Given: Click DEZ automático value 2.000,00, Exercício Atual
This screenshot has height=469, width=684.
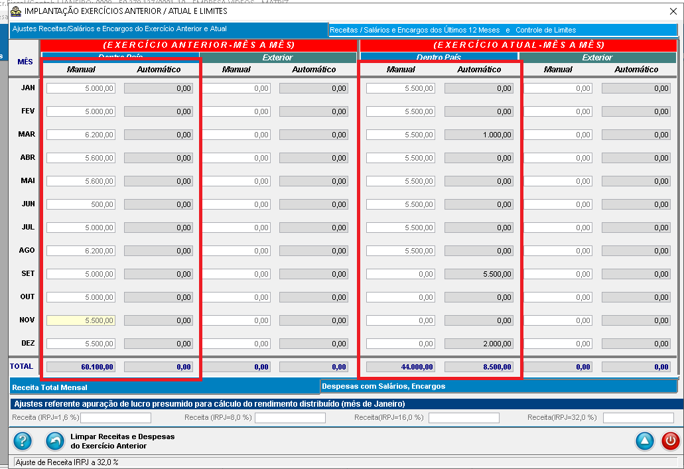Looking at the screenshot, I should [479, 344].
